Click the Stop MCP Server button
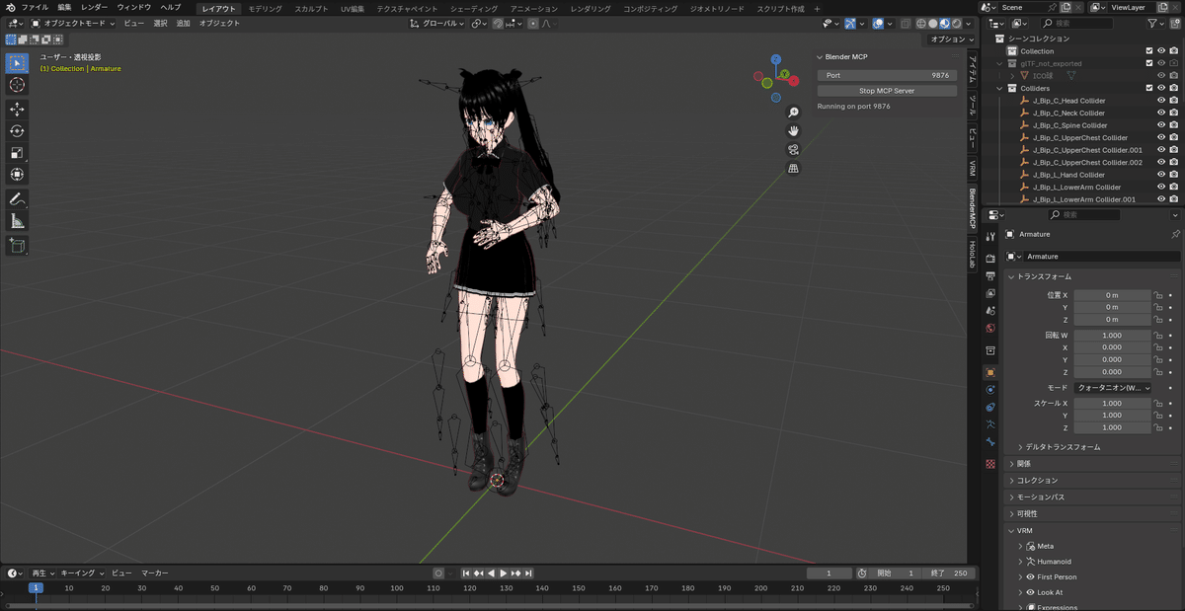 click(887, 91)
